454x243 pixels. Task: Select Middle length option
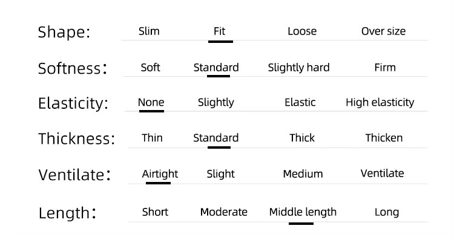tap(303, 212)
